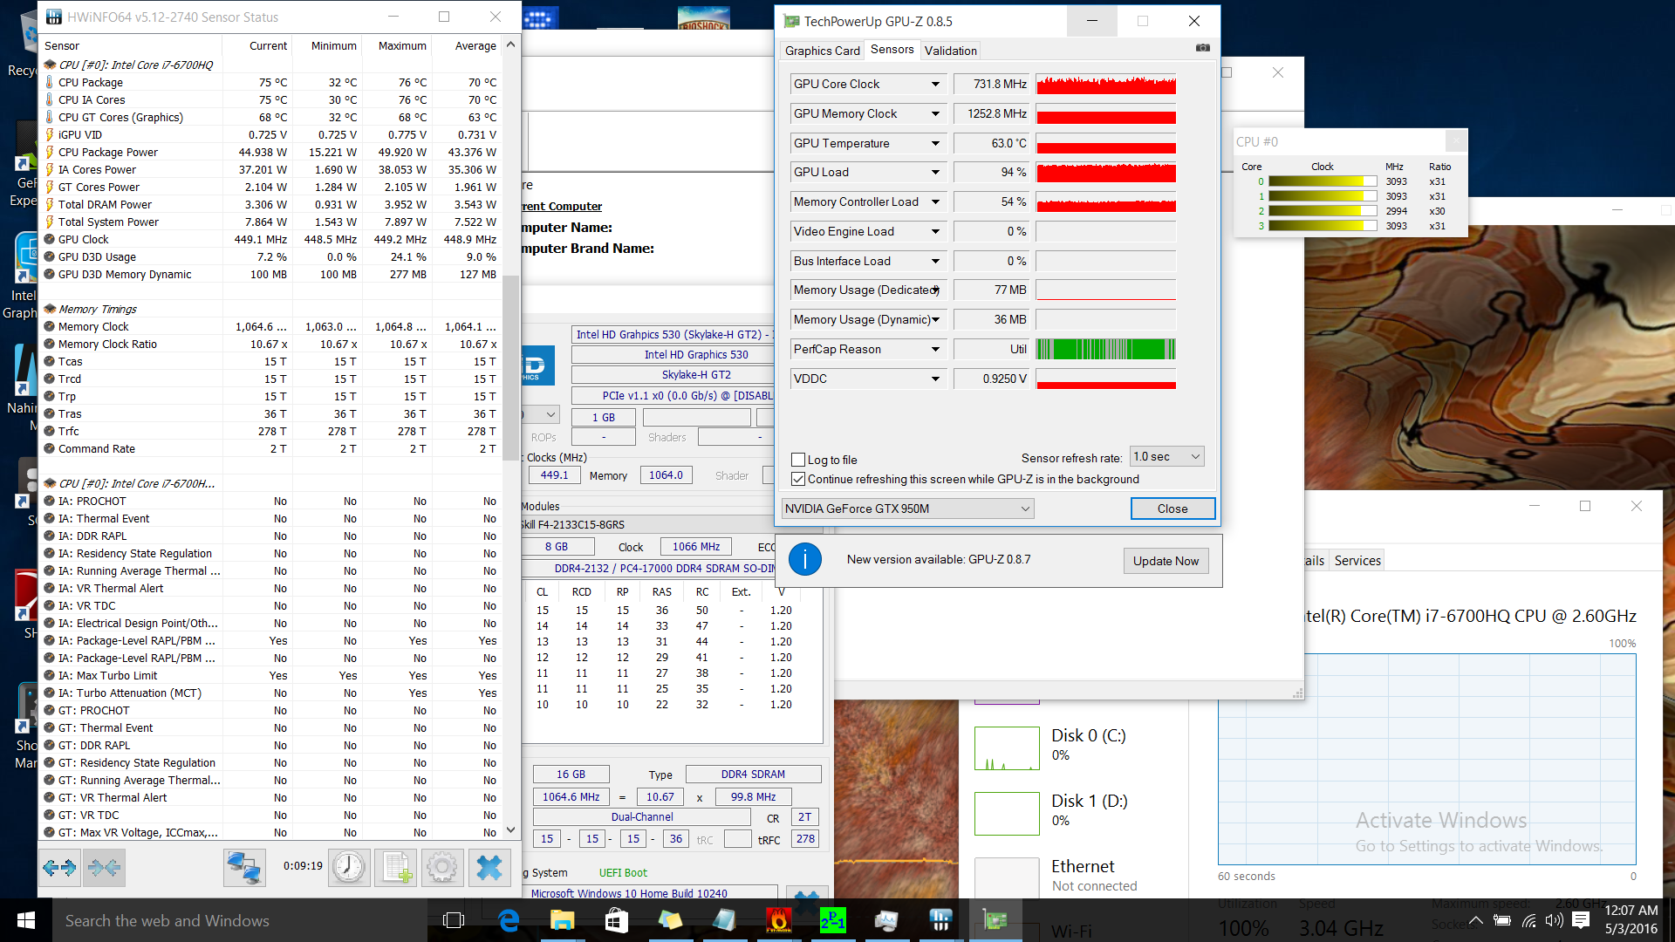Switch to GPU-Z Validation tab

pos(950,51)
